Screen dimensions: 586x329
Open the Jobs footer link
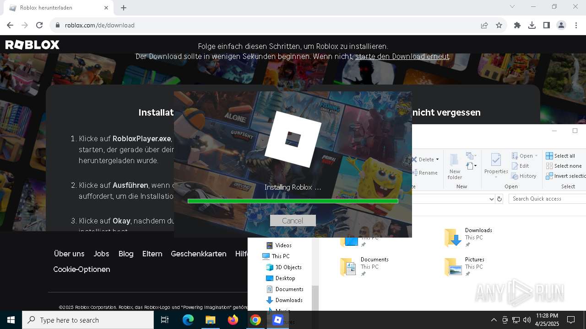(x=101, y=254)
